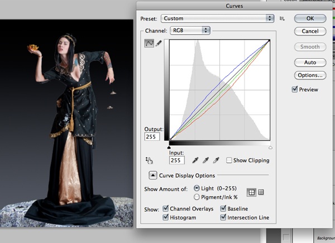The image size is (335, 243).
Task: Pick the gray point eyedropper
Action: [205, 160]
